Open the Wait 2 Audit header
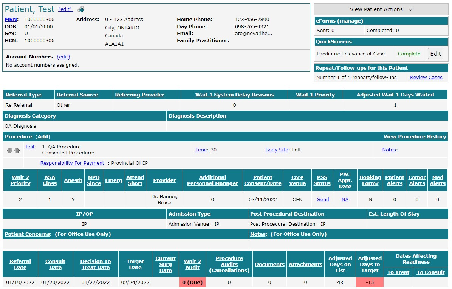This screenshot has width=452, height=289. 192,264
